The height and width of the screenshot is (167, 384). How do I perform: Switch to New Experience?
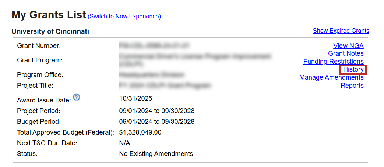click(x=124, y=17)
